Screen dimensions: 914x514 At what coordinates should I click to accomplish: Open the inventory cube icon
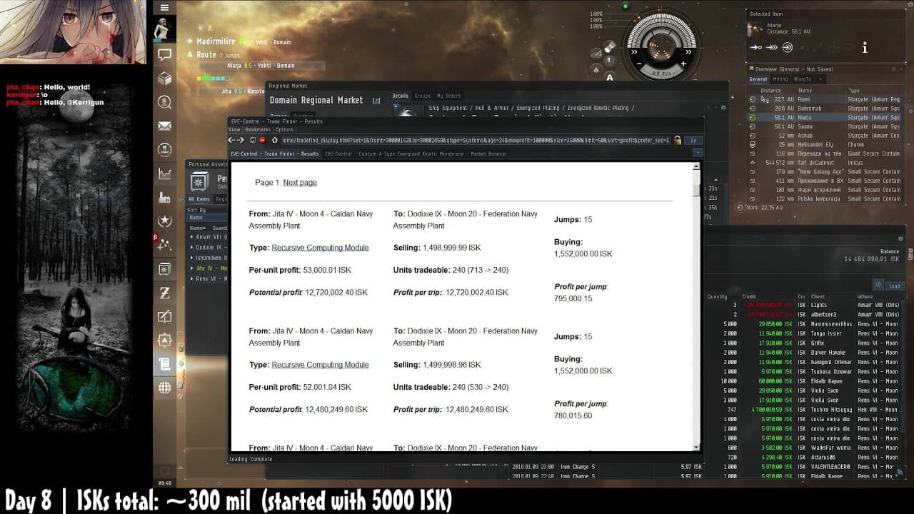[165, 79]
